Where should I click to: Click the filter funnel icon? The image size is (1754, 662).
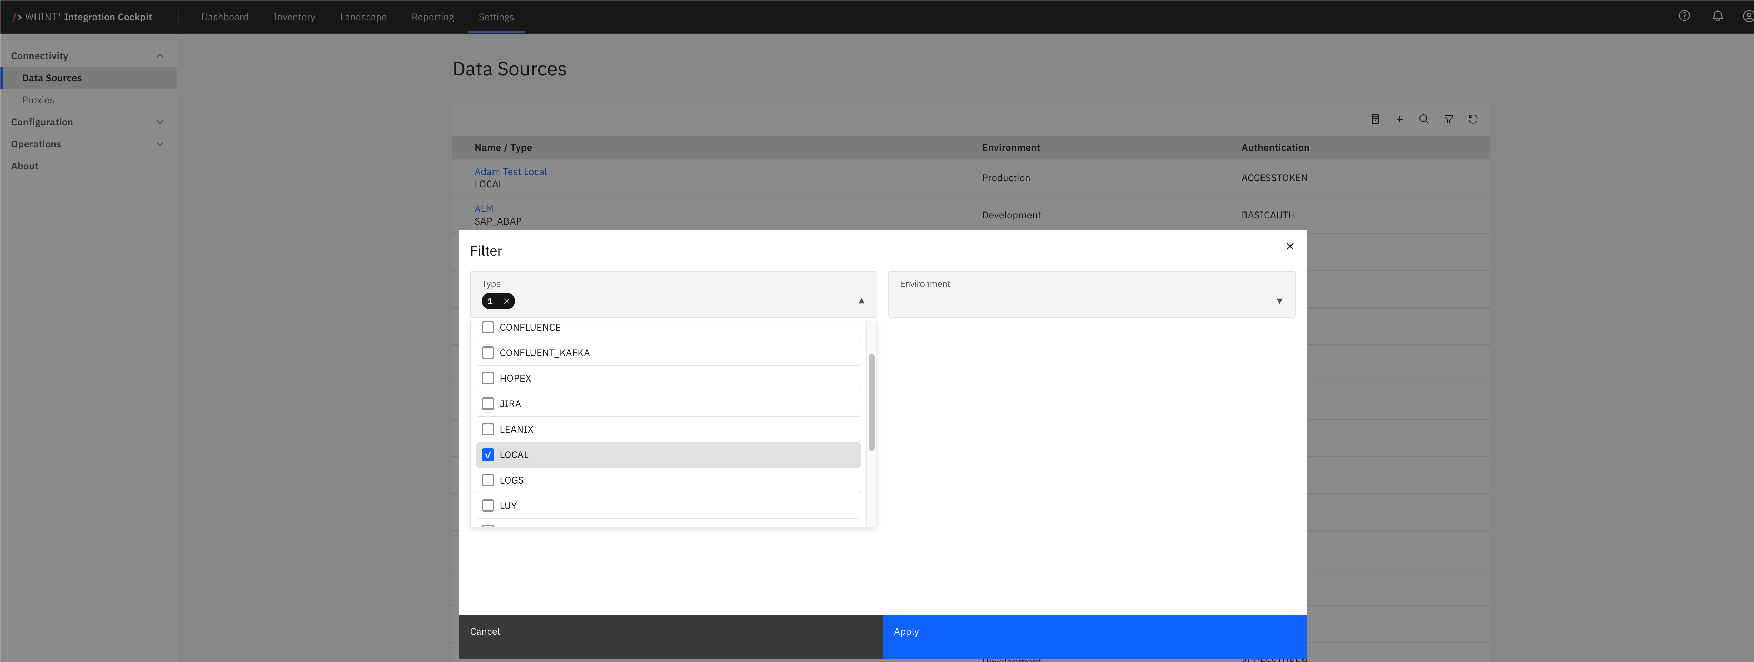1448,120
